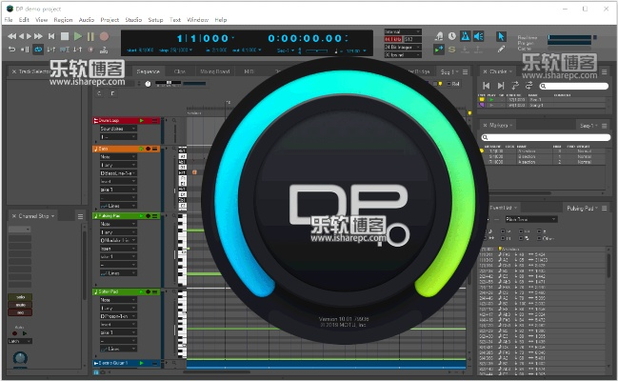Click the Rewind transport button
618x381 pixels.
[x=11, y=36]
